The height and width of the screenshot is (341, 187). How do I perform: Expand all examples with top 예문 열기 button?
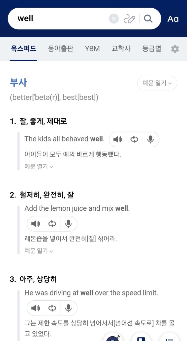point(157,83)
